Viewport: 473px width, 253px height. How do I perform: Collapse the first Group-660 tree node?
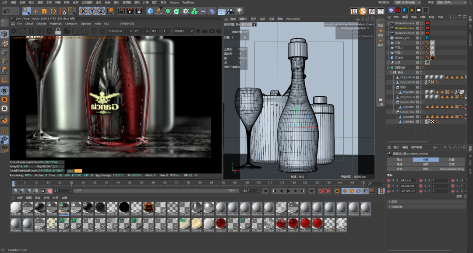point(394,102)
